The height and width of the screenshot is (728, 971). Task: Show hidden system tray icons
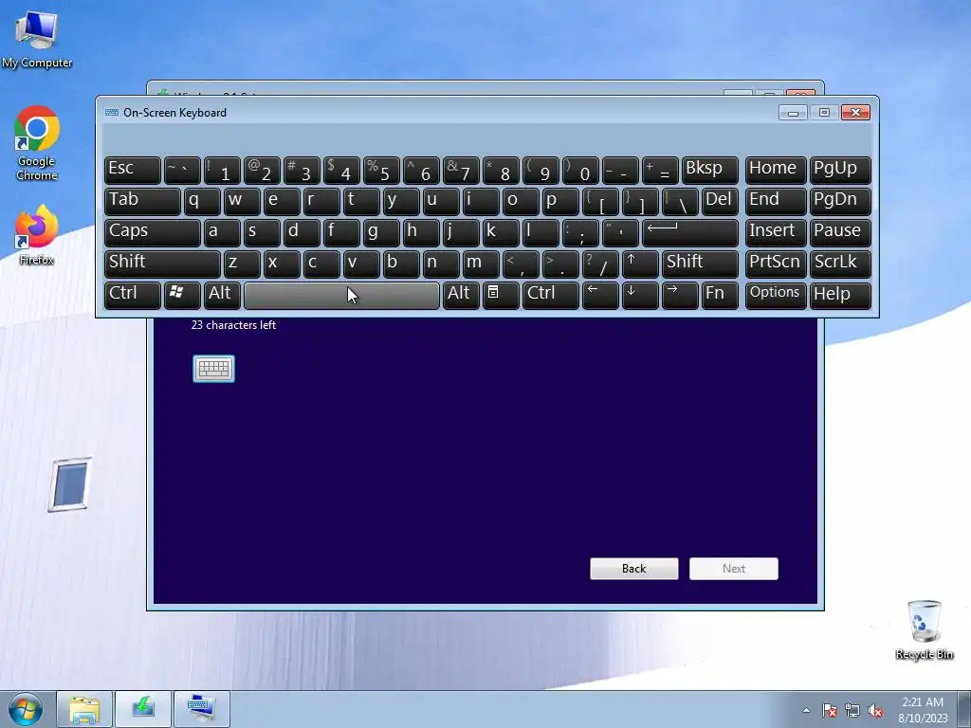(x=806, y=710)
